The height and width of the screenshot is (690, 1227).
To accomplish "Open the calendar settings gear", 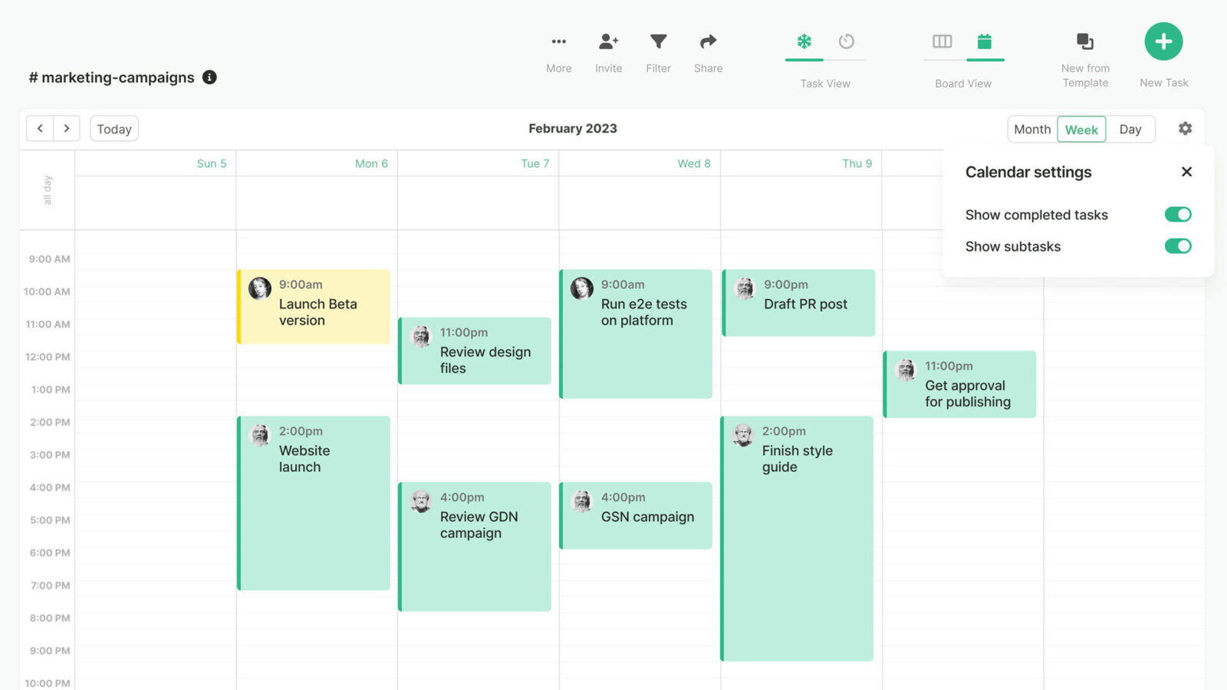I will pos(1185,129).
